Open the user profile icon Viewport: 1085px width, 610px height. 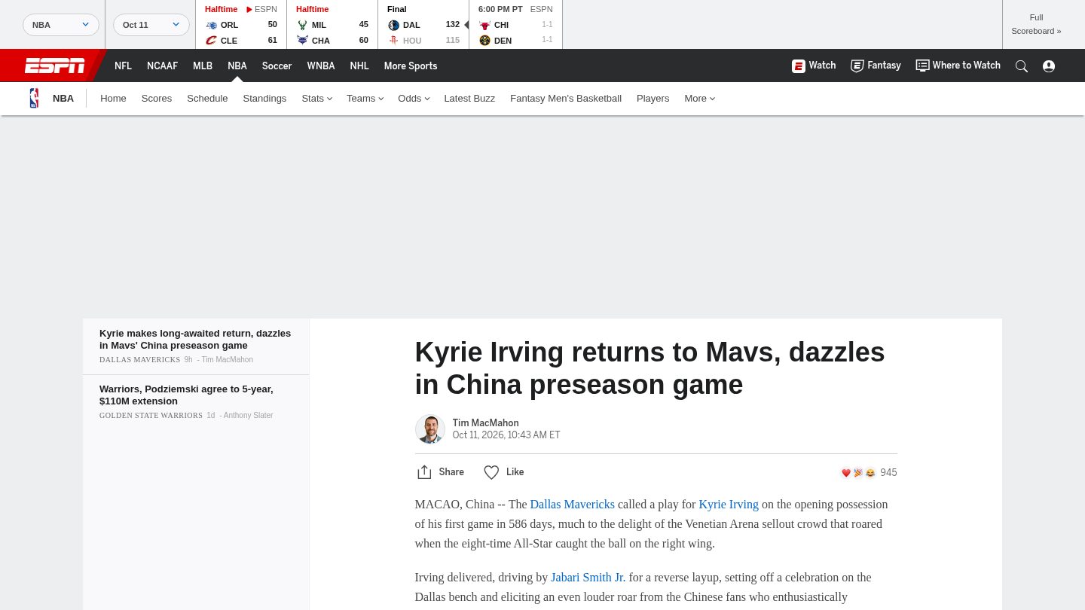coord(1049,66)
